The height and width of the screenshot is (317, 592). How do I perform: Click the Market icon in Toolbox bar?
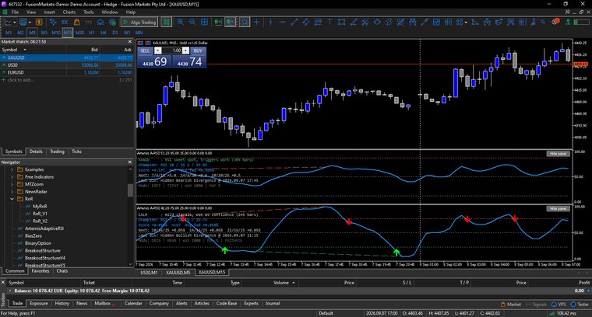[x=511, y=305]
